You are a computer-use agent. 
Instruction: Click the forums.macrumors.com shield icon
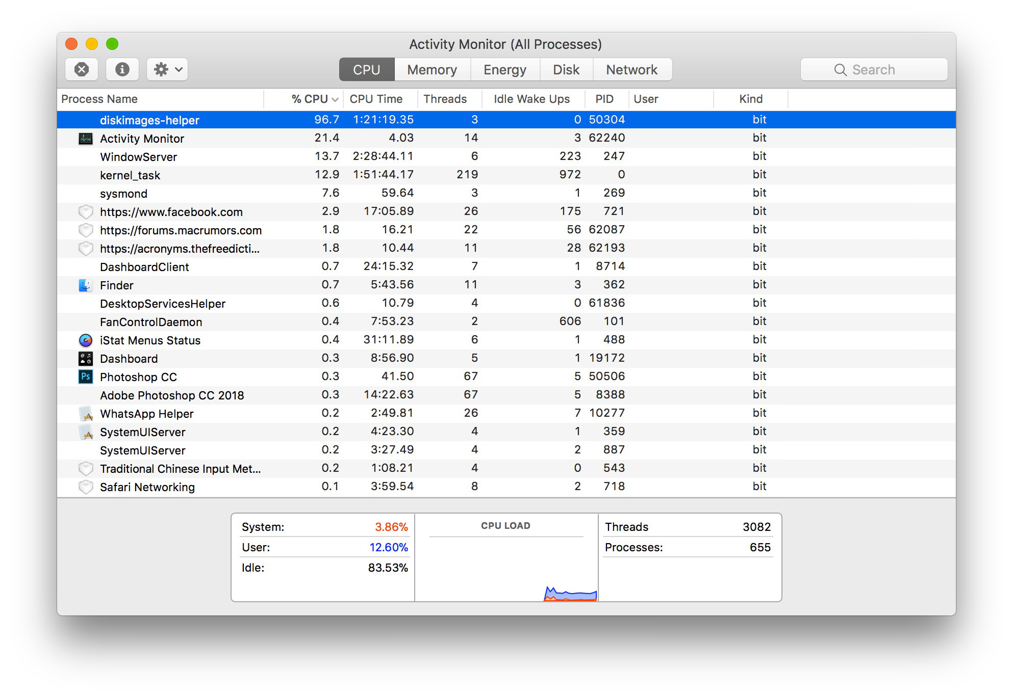(85, 230)
